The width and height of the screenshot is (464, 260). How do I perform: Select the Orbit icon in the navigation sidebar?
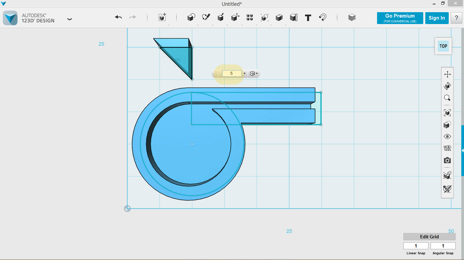coord(447,86)
